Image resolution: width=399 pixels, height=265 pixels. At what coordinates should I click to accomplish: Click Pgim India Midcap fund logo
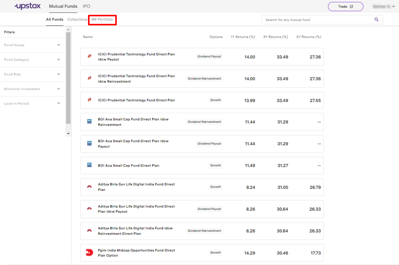89,253
